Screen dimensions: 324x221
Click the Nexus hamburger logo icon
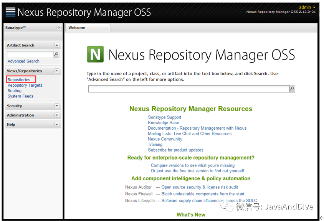point(10,12)
